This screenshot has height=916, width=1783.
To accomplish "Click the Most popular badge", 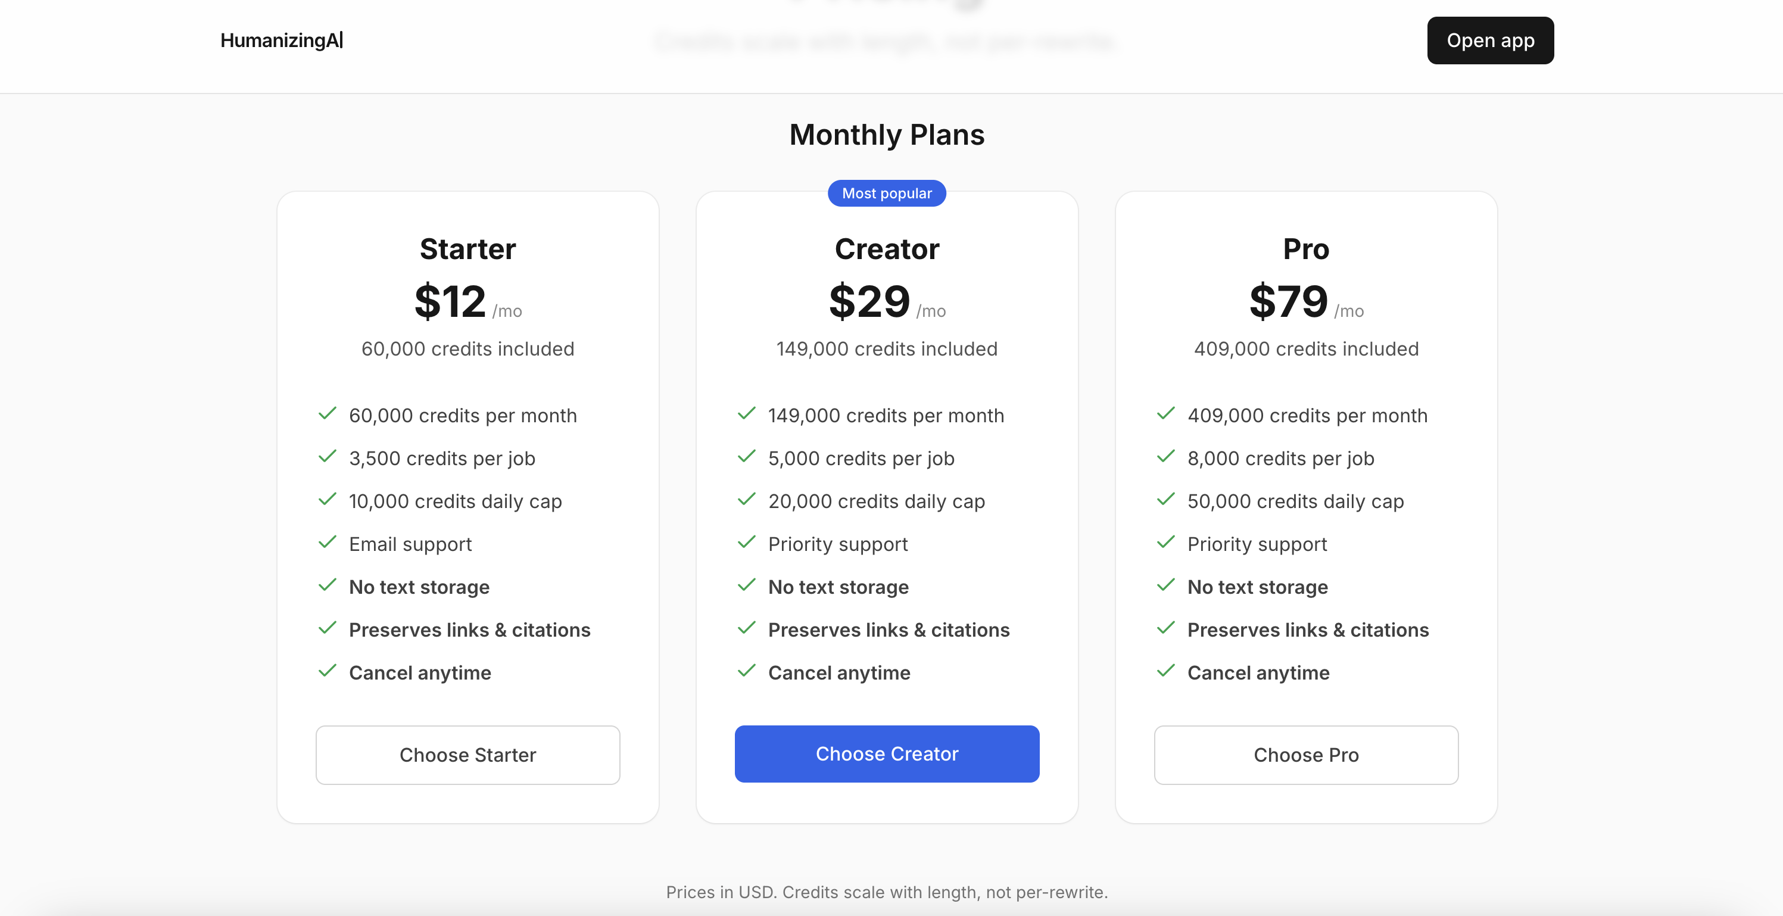I will pos(887,193).
